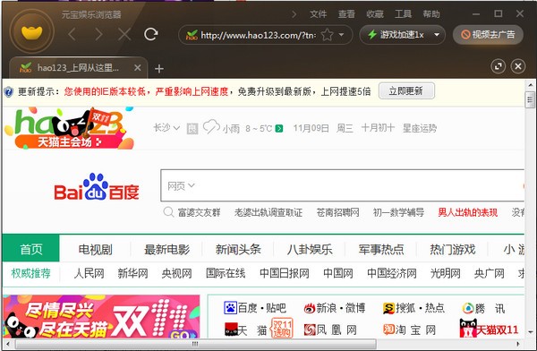537x351 pixels.
Task: Open the 查看 menu
Action: tap(346, 14)
